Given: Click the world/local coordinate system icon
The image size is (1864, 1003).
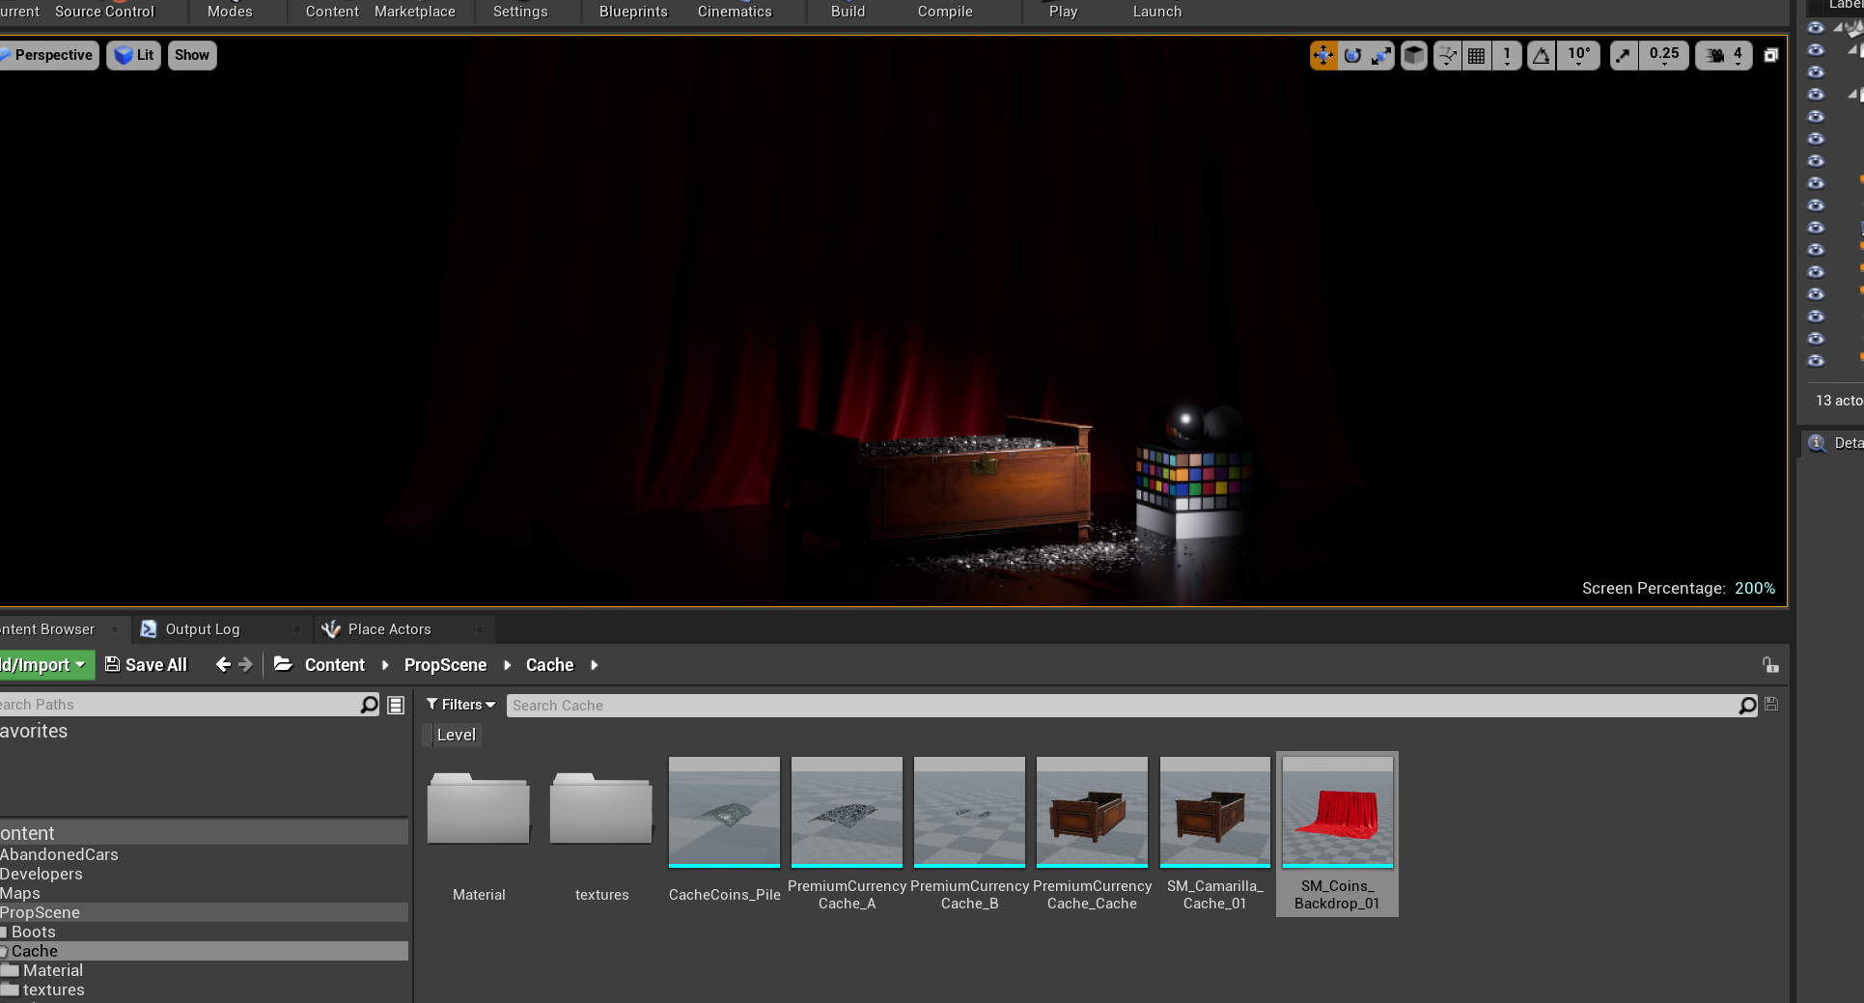Looking at the screenshot, I should click(x=1414, y=56).
